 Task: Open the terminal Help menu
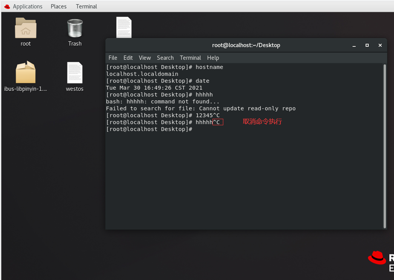tap(213, 58)
